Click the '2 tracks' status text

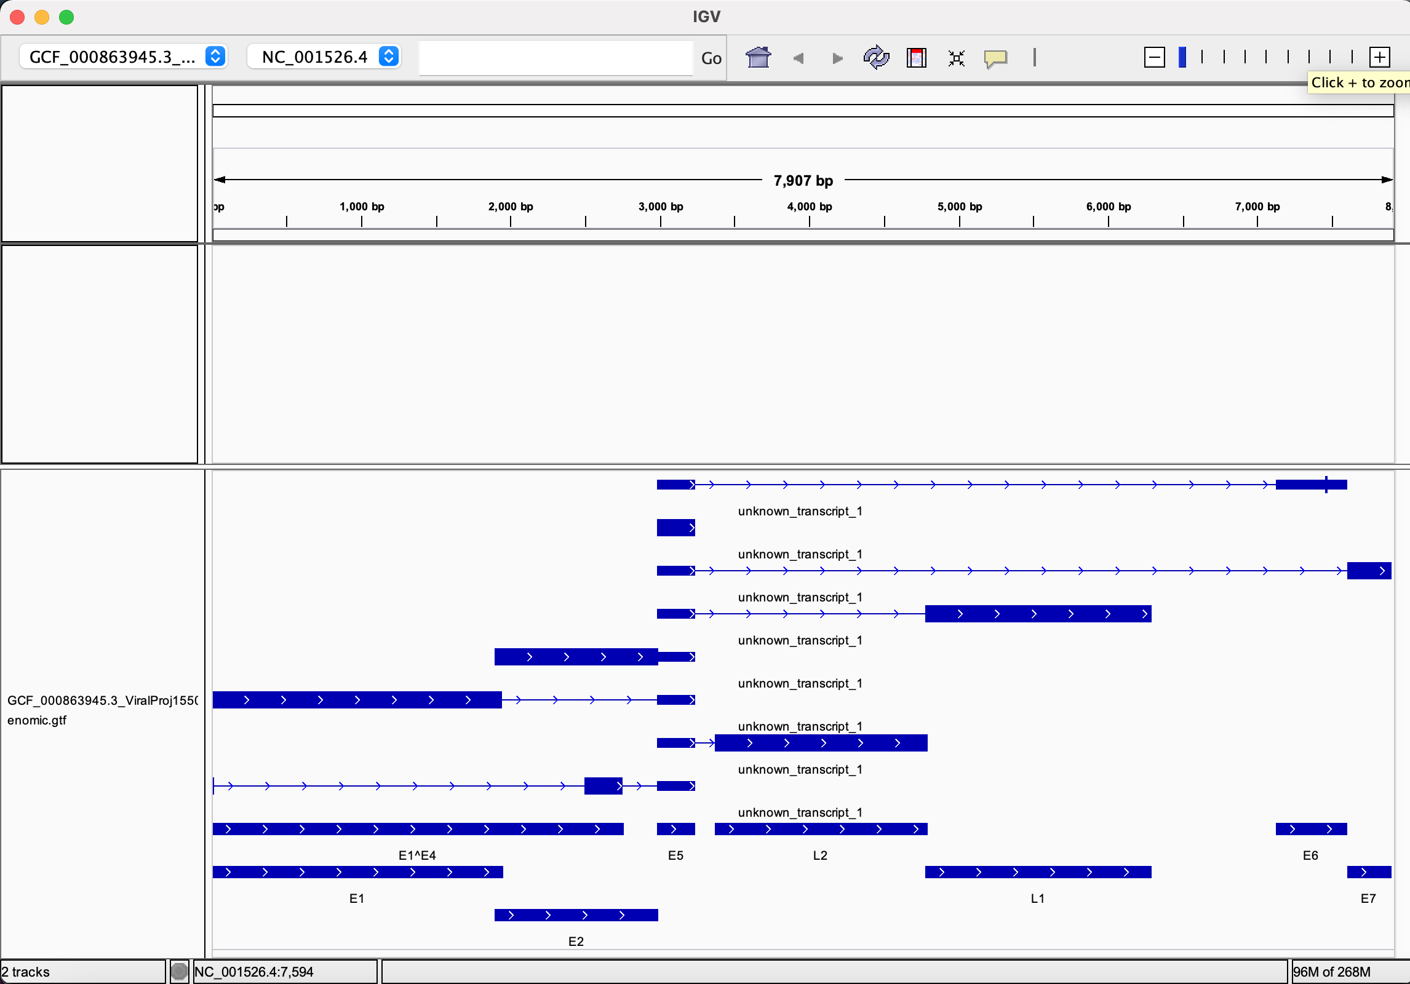point(26,972)
